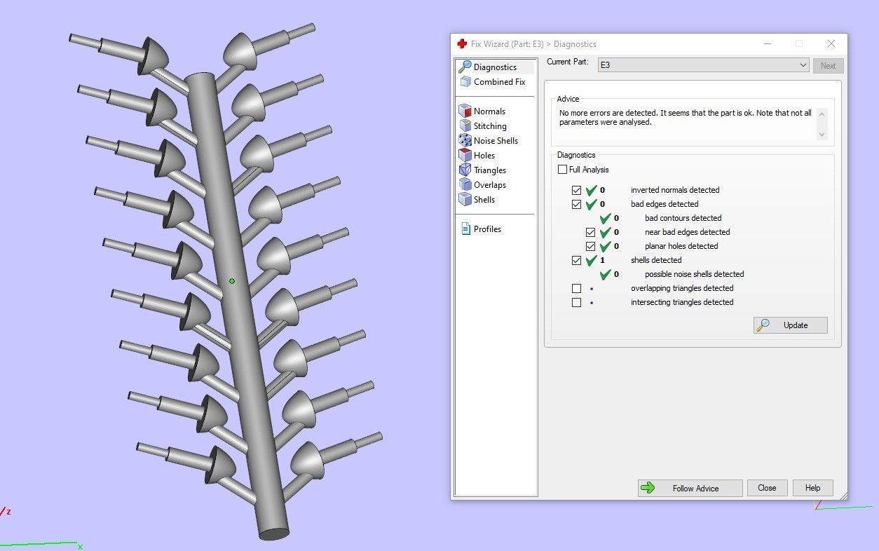Screen dimensions: 879x551
Task: Click the Combined Fix cube icon
Action: [x=465, y=81]
